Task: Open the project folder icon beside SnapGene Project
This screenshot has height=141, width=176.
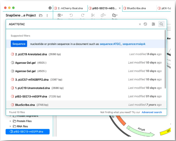Action: pyautogui.click(x=41, y=15)
